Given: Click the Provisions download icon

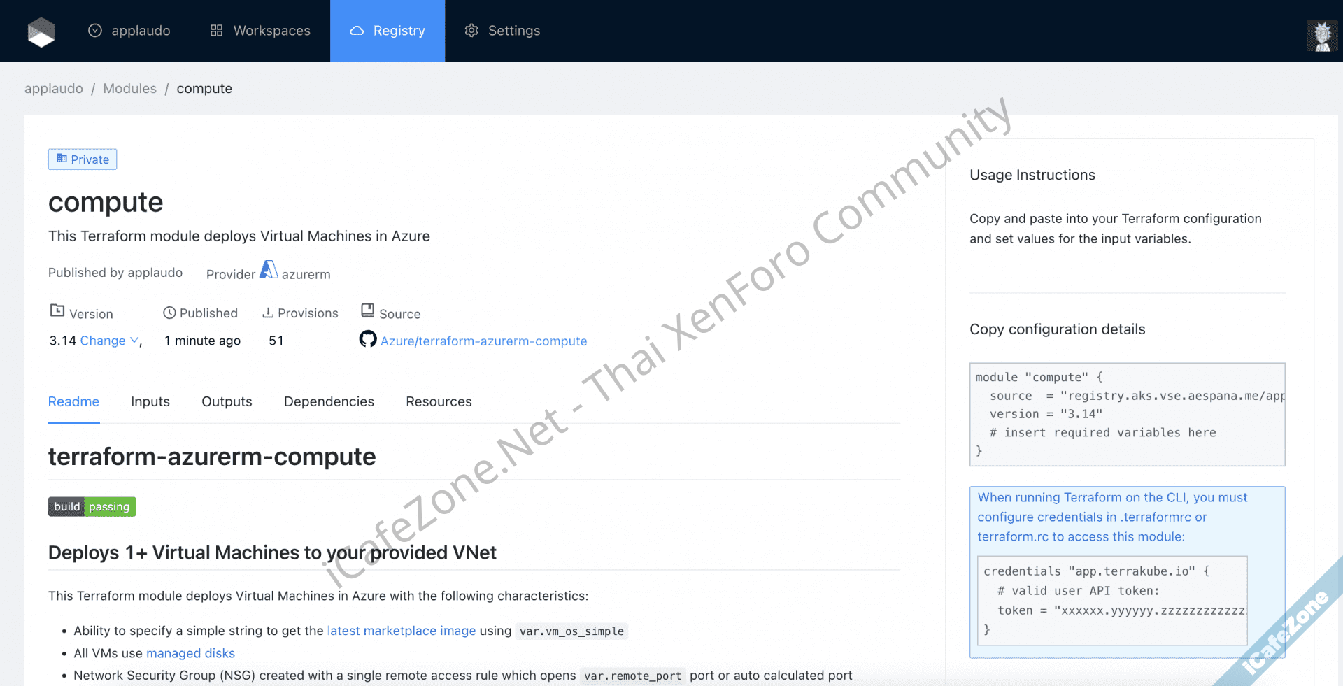Looking at the screenshot, I should pos(268,313).
